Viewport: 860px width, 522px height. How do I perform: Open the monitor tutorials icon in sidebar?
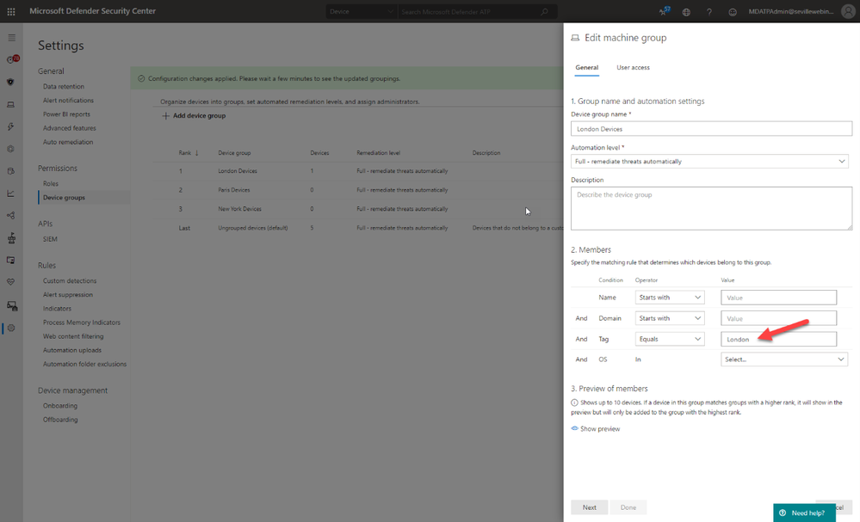tap(10, 261)
